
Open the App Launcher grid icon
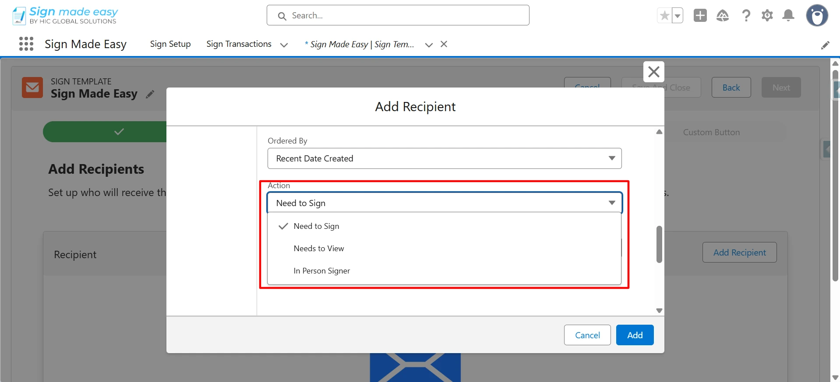[x=26, y=44]
